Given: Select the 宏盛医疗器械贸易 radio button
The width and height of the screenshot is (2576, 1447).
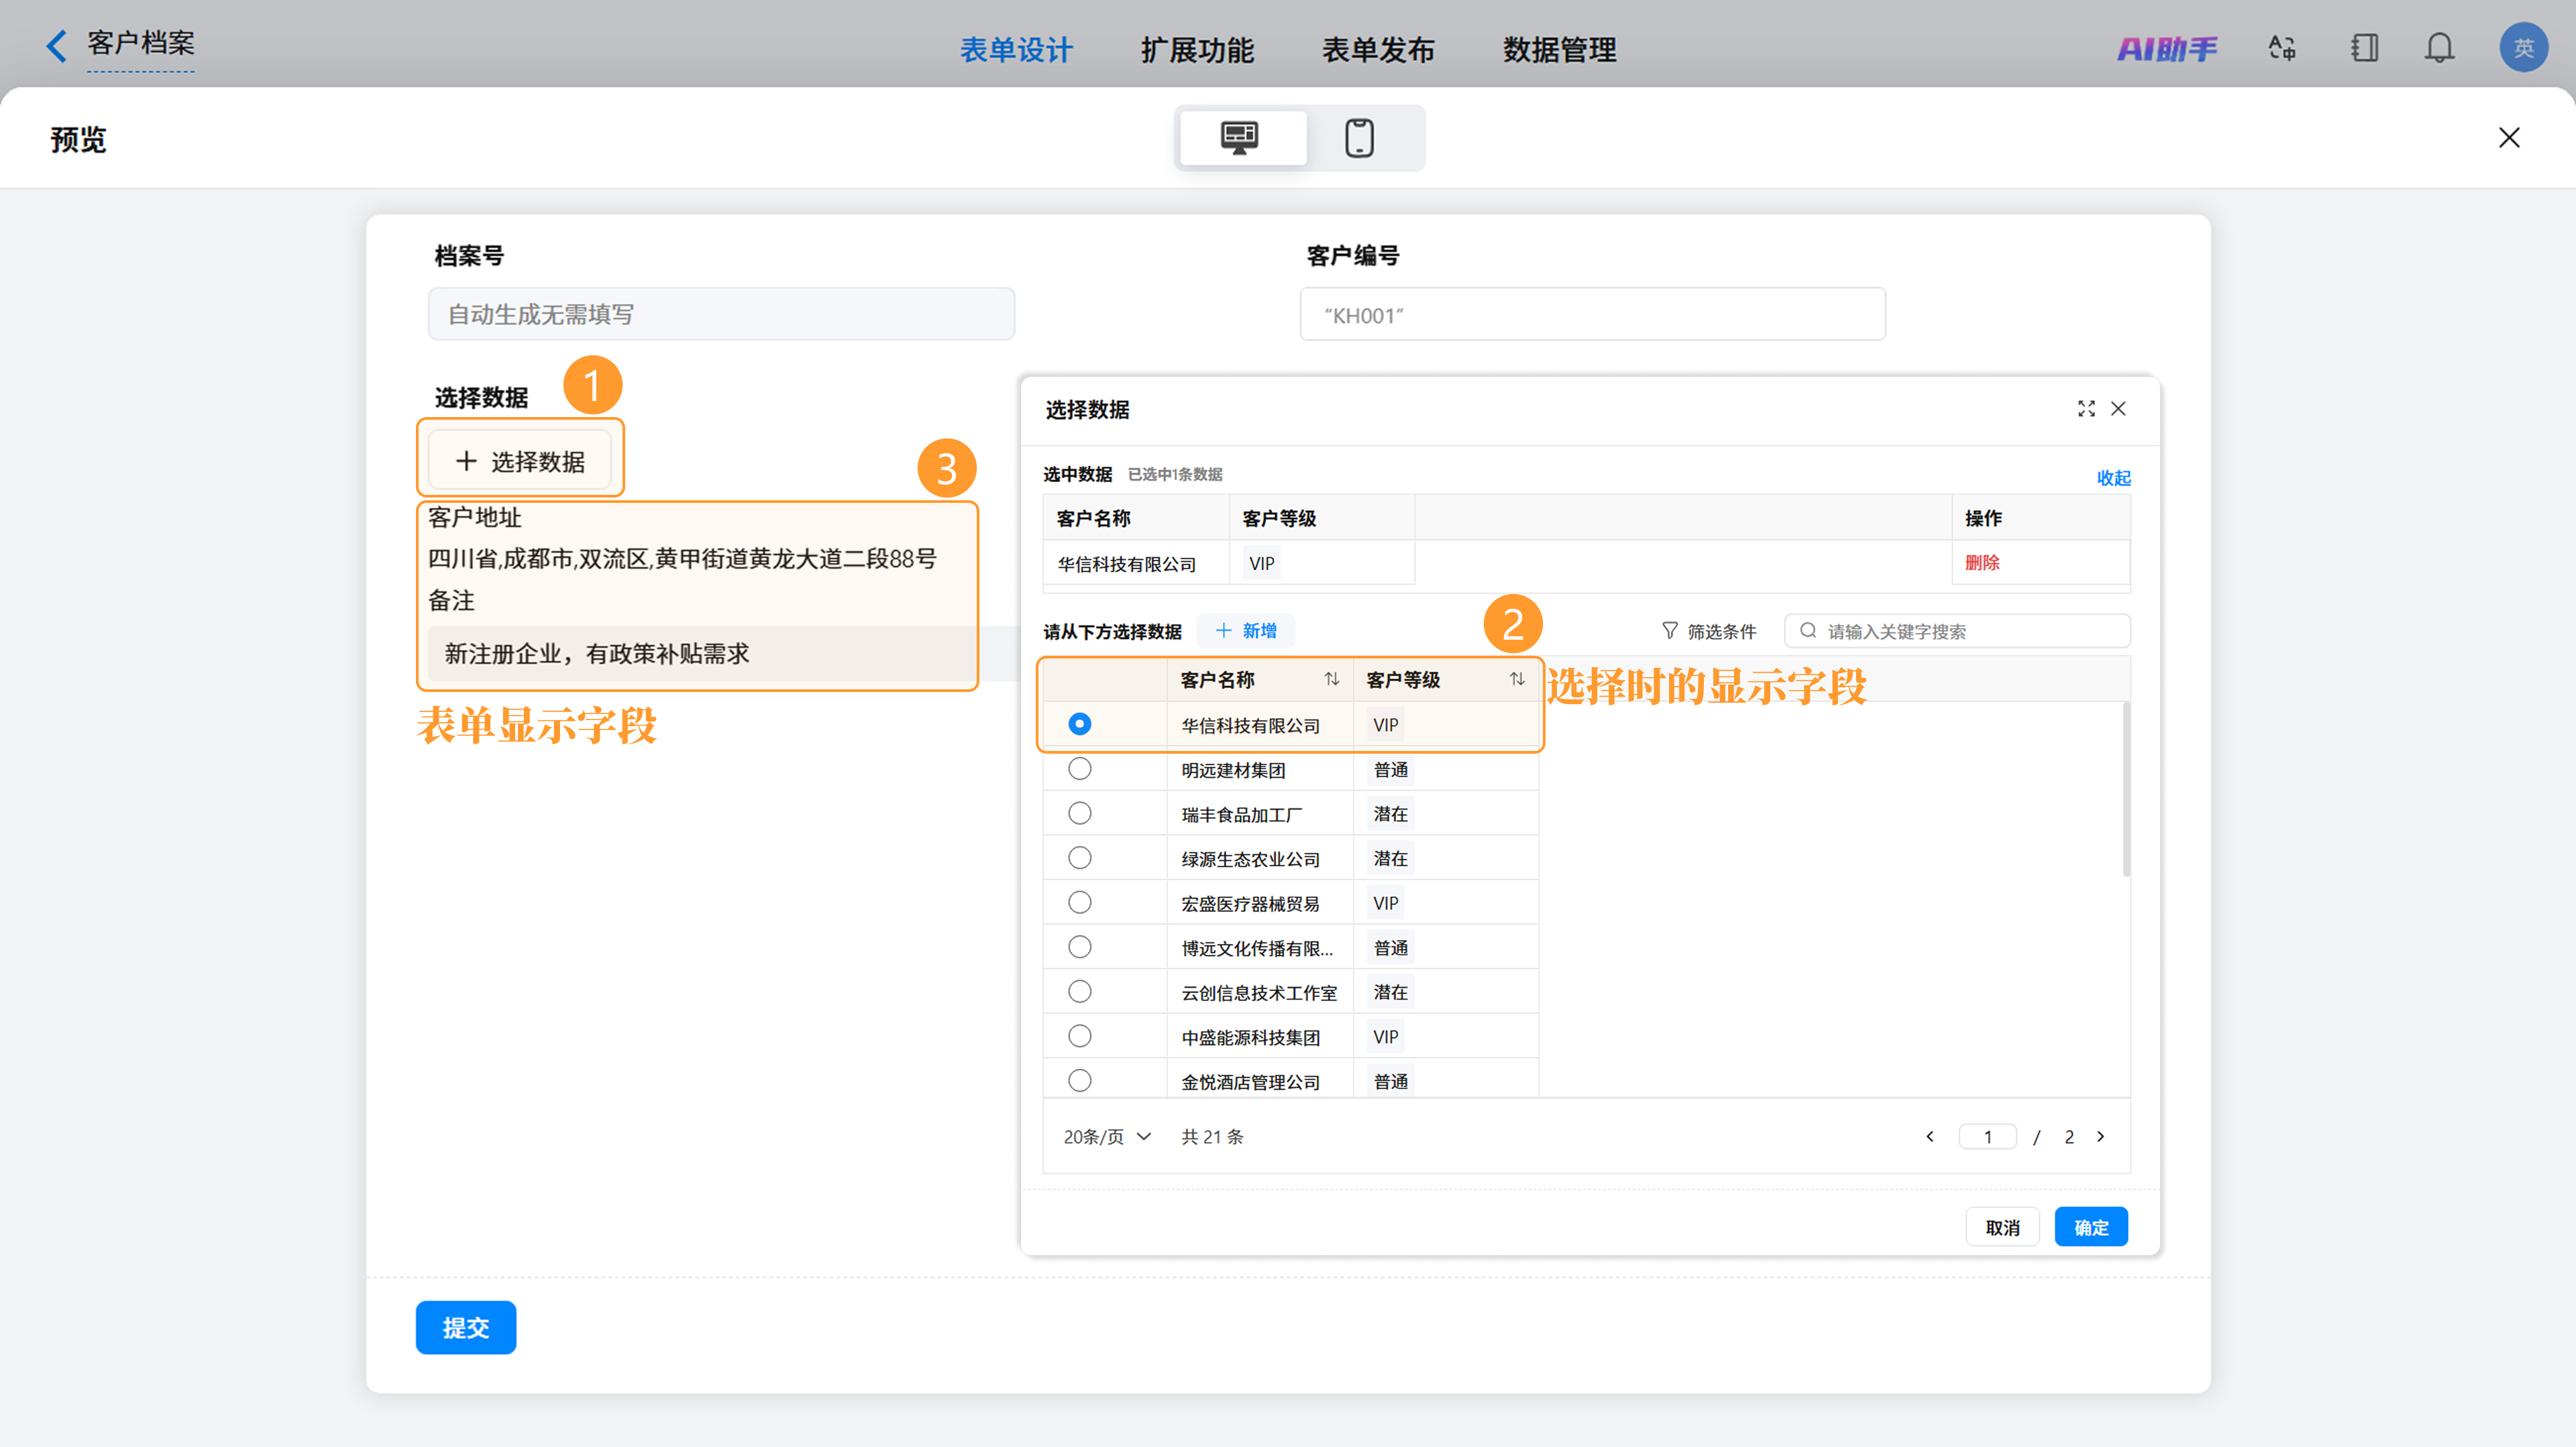Looking at the screenshot, I should click(1079, 903).
